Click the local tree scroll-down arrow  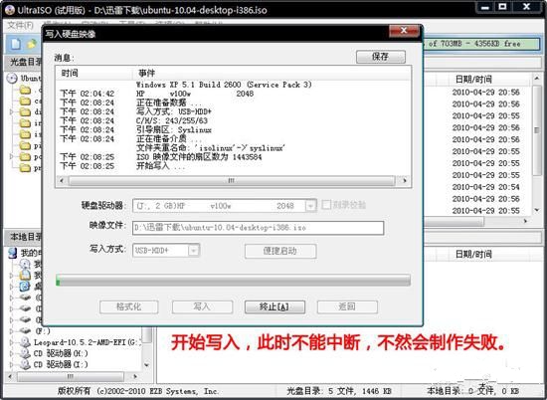click(x=147, y=365)
